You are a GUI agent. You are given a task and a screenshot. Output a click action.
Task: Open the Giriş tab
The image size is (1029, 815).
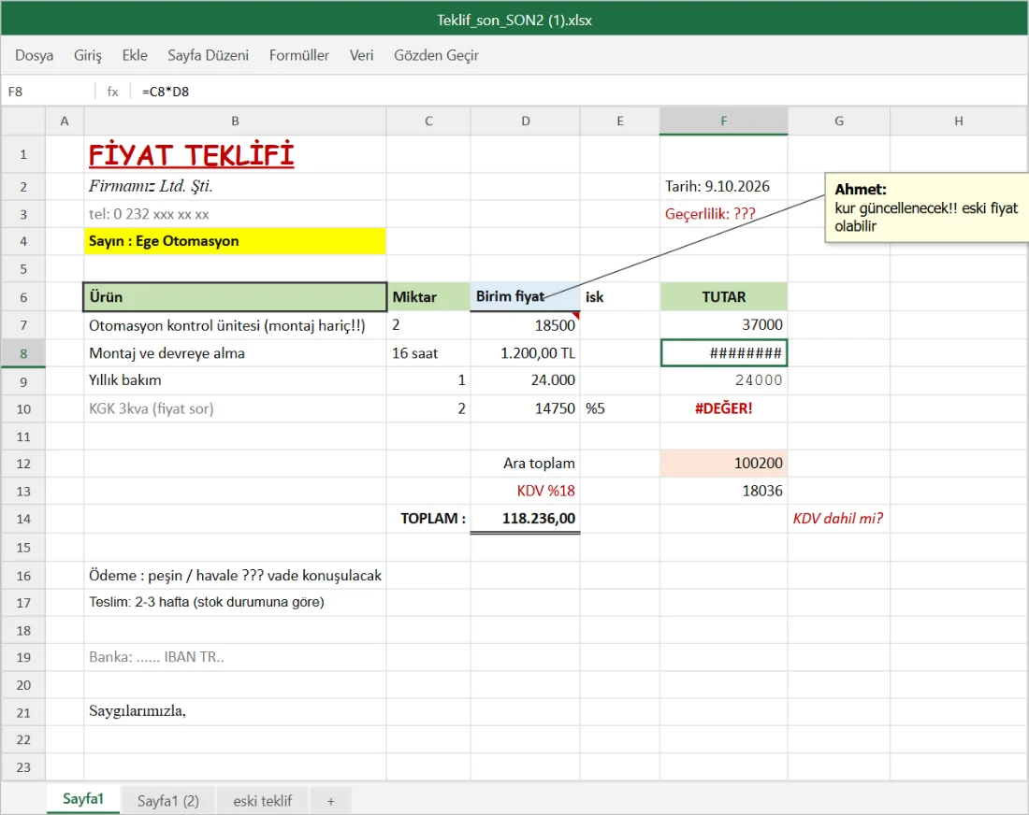pyautogui.click(x=87, y=55)
